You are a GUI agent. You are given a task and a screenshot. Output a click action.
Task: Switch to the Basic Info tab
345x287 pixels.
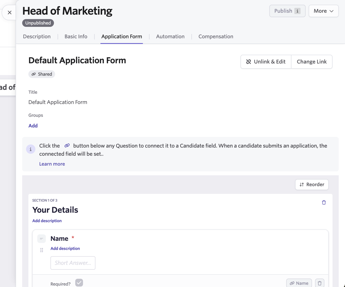(x=76, y=36)
